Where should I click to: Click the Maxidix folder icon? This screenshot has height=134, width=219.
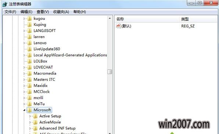pyautogui.click(x=29, y=86)
